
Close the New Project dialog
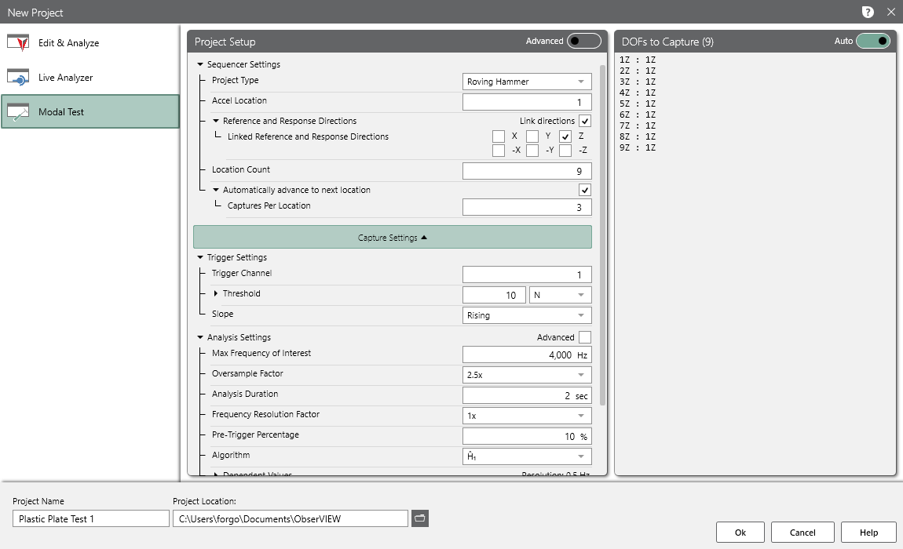point(891,12)
